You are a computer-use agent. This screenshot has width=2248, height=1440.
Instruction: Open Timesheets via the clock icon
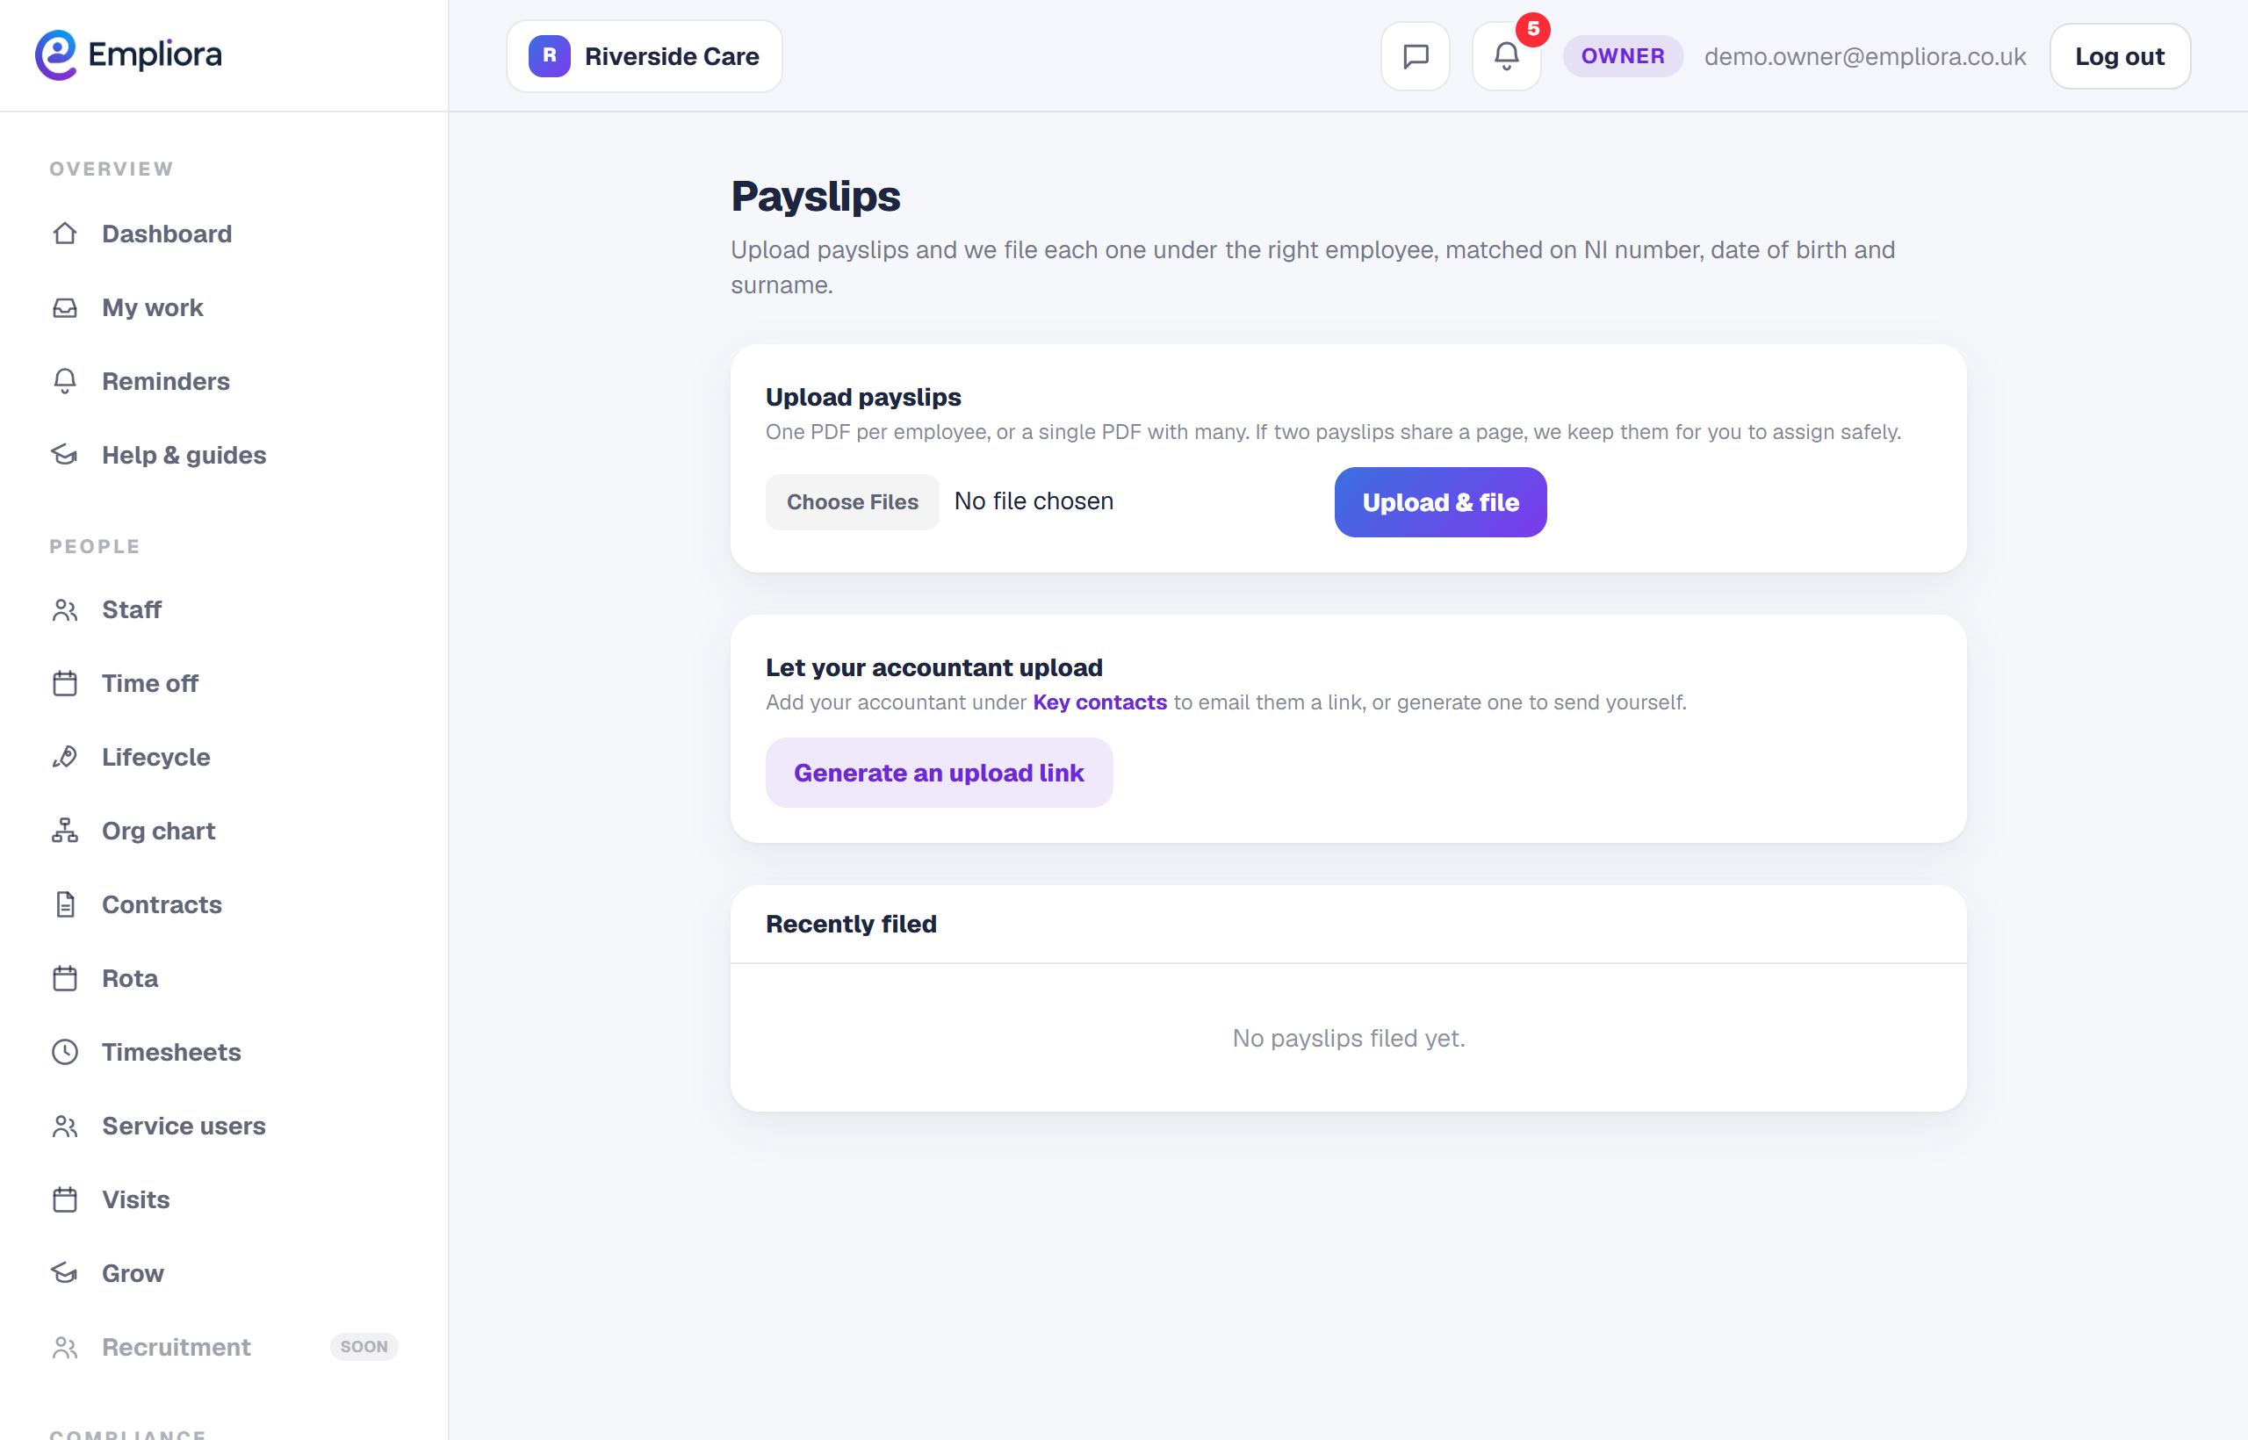tap(64, 1052)
